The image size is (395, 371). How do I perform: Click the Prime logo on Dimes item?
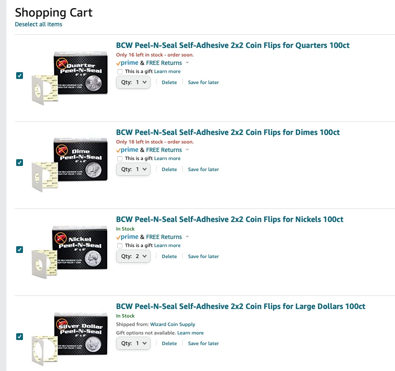127,150
